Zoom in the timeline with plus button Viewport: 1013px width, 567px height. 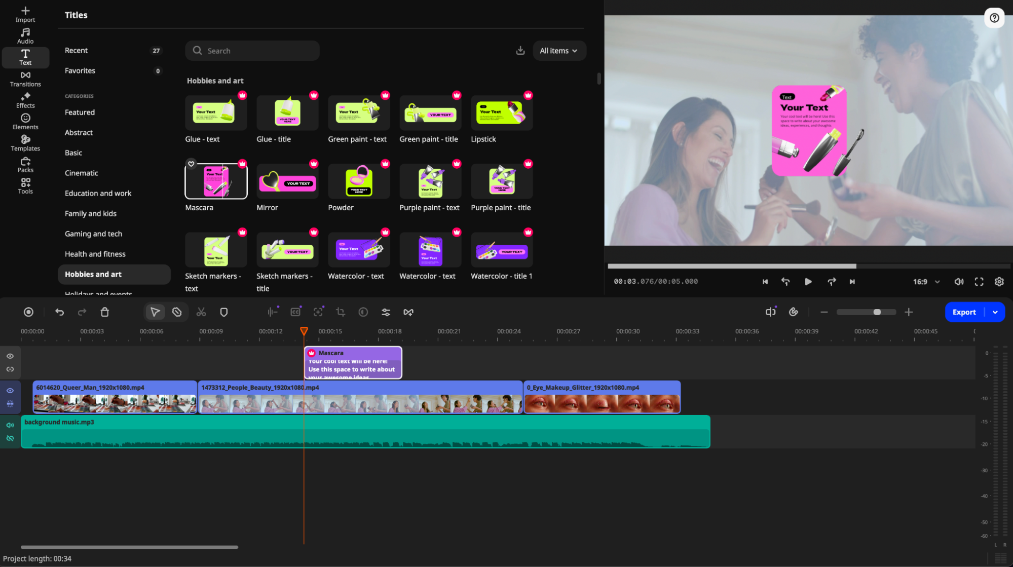click(x=909, y=312)
